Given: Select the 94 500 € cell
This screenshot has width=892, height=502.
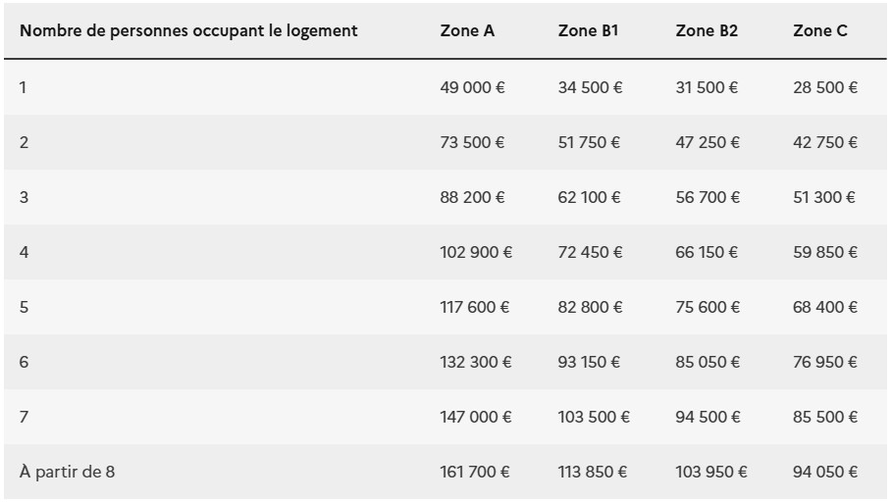Looking at the screenshot, I should click(708, 417).
